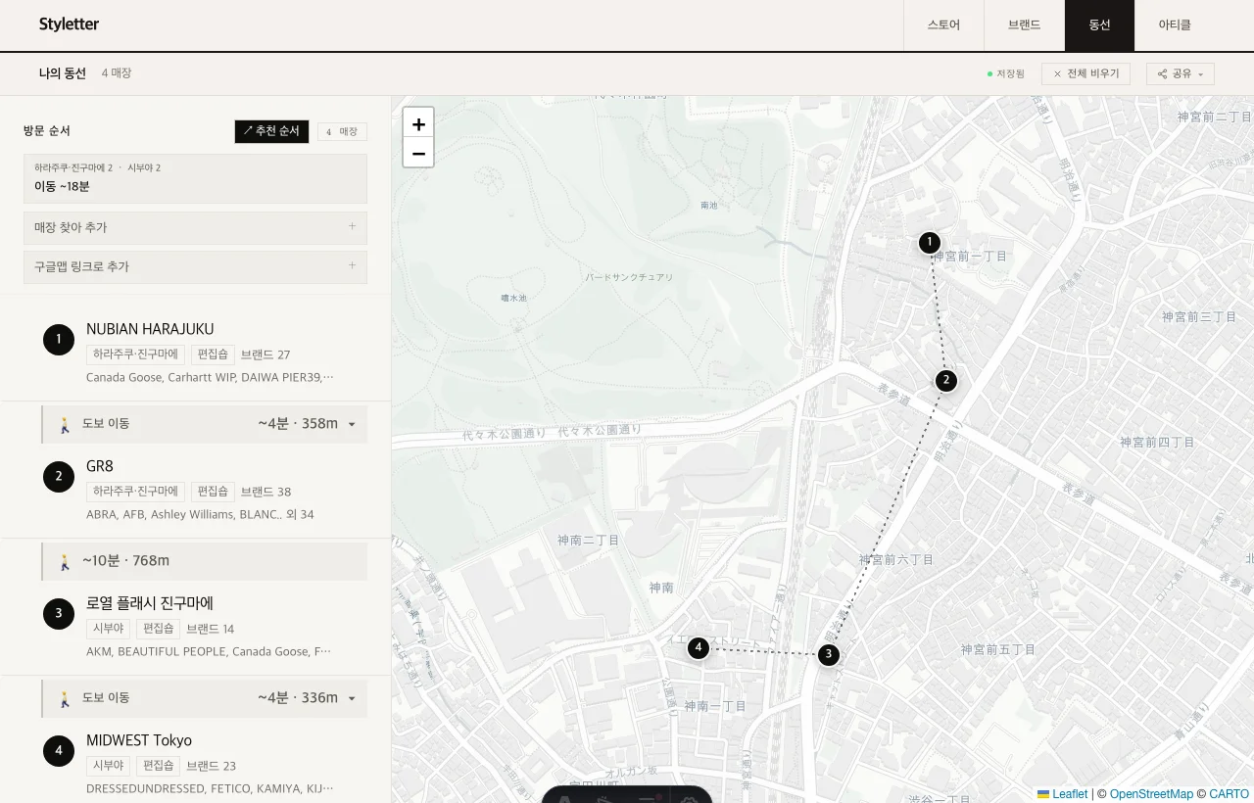Click the DRESSEDUNDRESSED, FETICO brand list

(x=210, y=788)
